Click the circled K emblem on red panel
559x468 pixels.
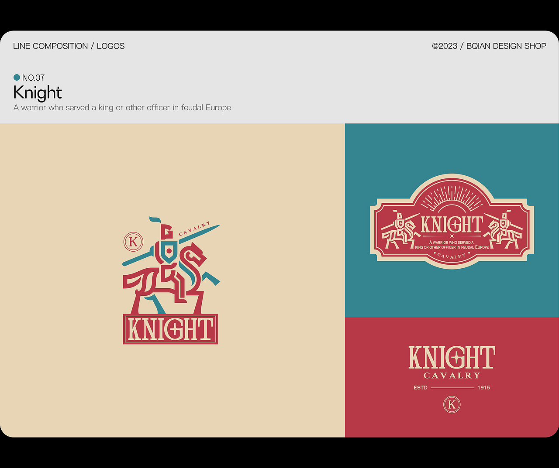tap(452, 405)
